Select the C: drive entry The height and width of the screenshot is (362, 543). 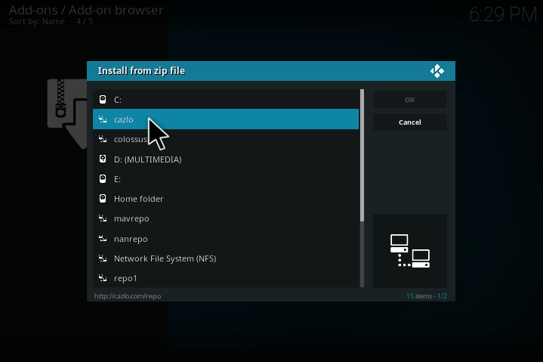click(x=226, y=100)
